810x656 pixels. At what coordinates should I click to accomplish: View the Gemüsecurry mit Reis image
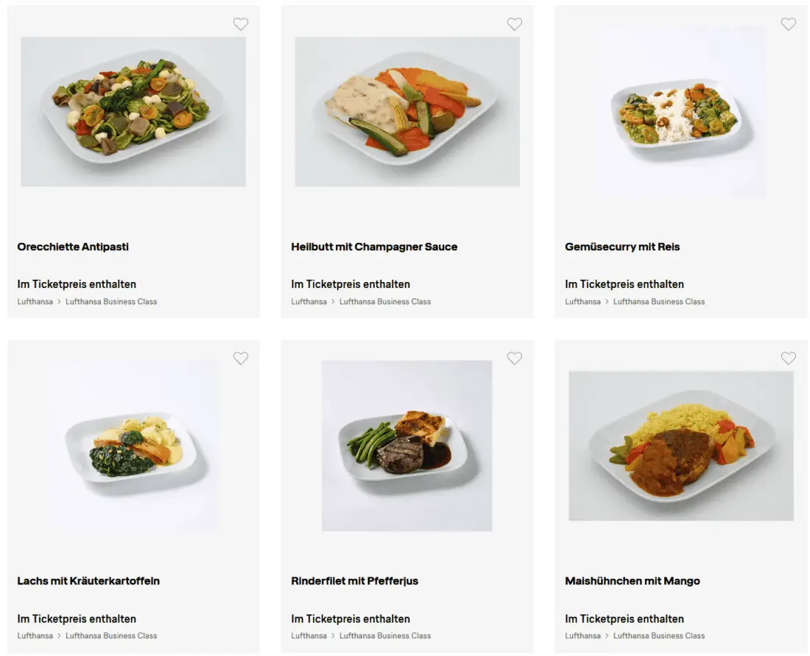click(681, 112)
